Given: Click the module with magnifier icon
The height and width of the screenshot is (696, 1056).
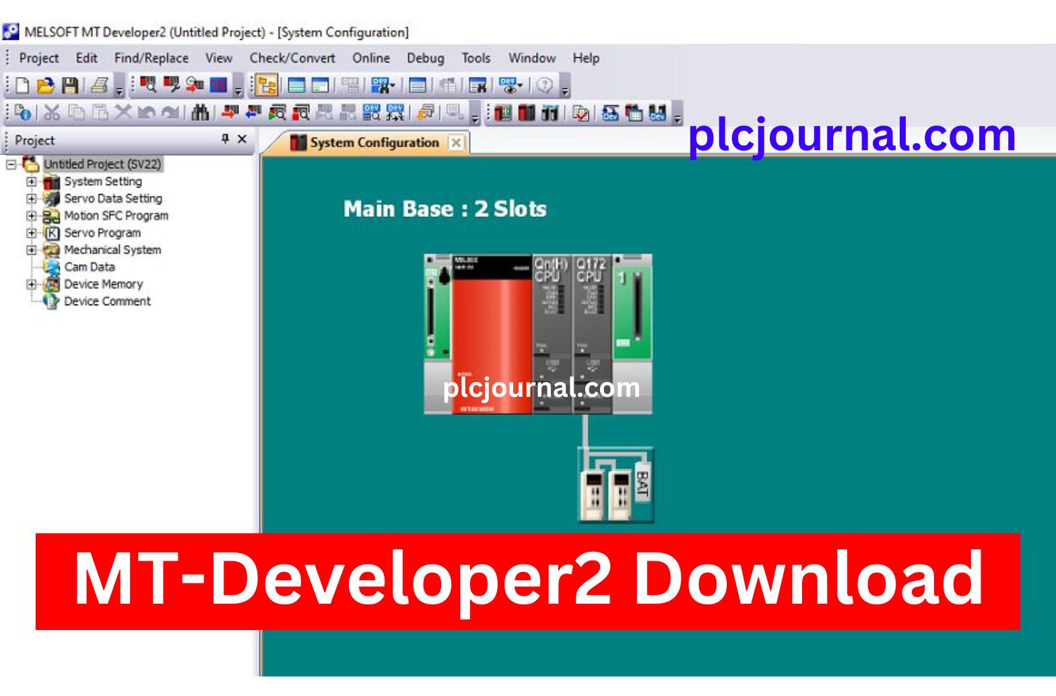Looking at the screenshot, I should point(148,86).
